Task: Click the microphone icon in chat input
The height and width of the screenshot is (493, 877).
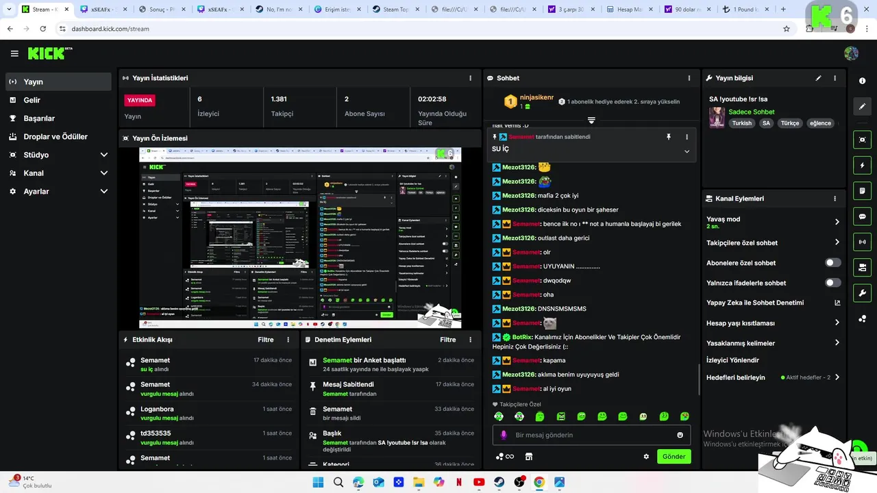Action: [504, 435]
